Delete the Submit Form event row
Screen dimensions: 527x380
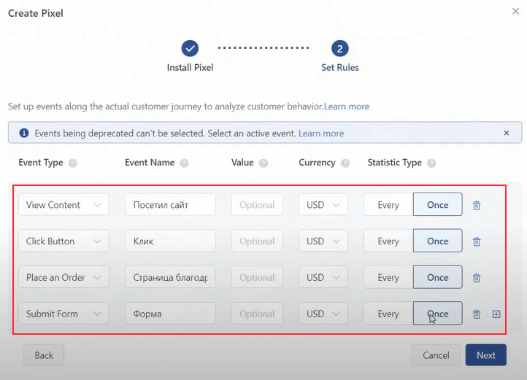click(477, 314)
